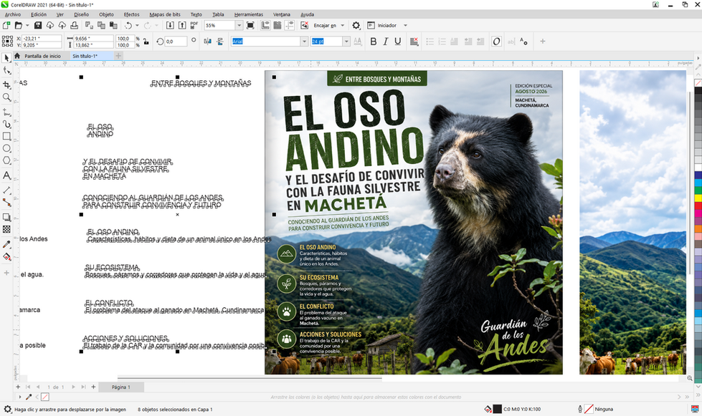Select the Ellipse tool
The height and width of the screenshot is (416, 702).
(6, 148)
